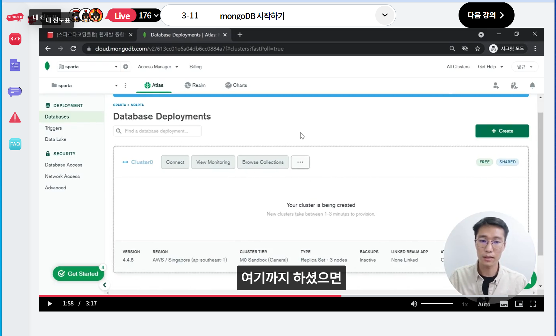This screenshot has height=336, width=556.
Task: Open the invite user icon
Action: pos(496,86)
